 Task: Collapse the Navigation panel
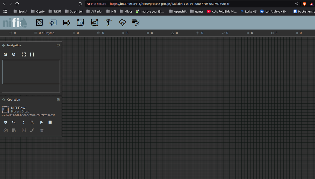pyautogui.click(x=58, y=45)
